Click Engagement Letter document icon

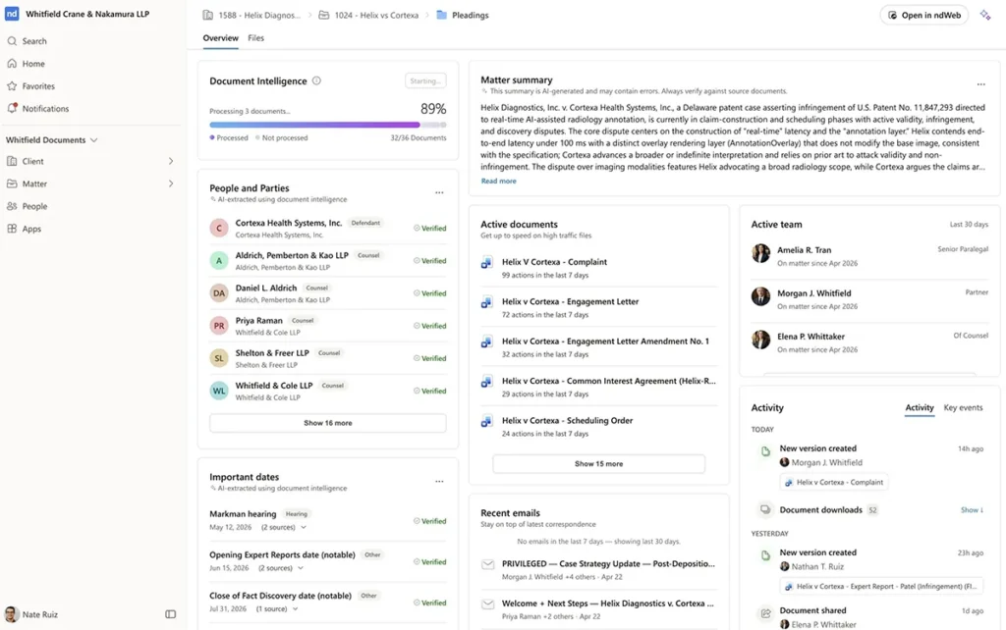[x=487, y=302]
